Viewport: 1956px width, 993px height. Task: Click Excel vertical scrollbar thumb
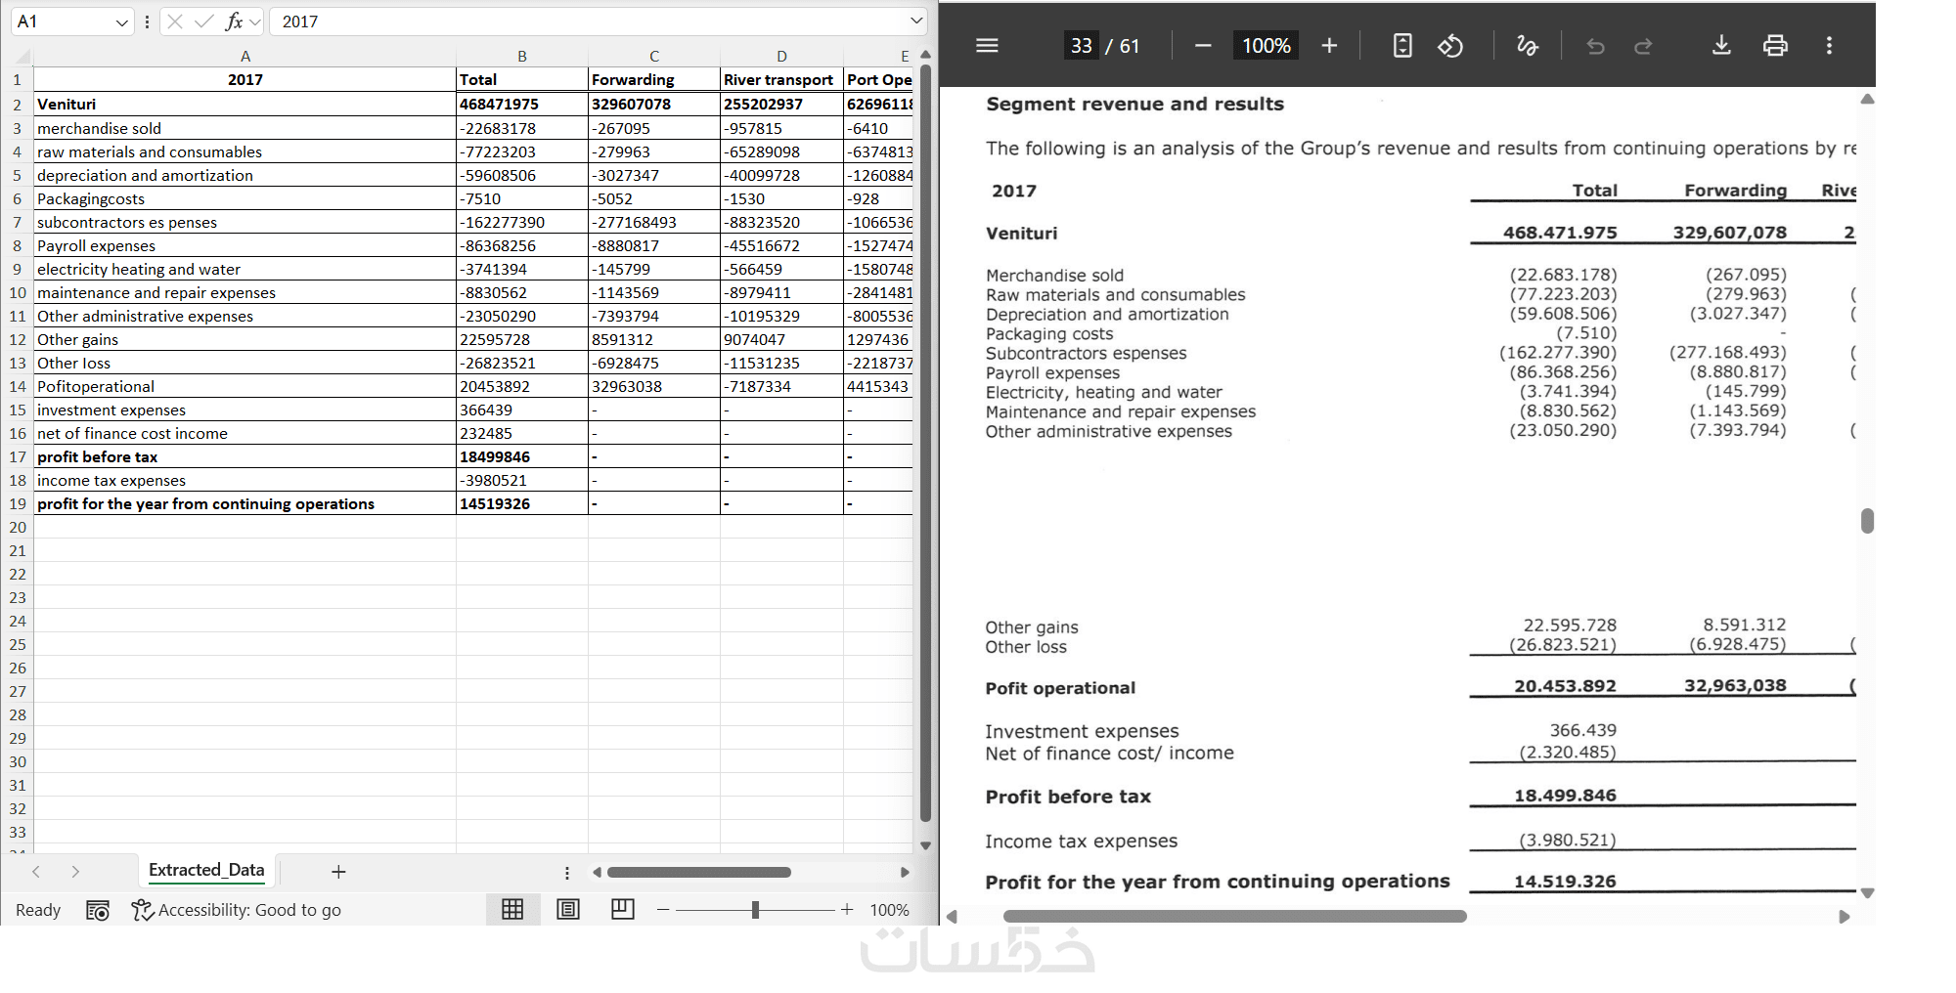pos(925,443)
